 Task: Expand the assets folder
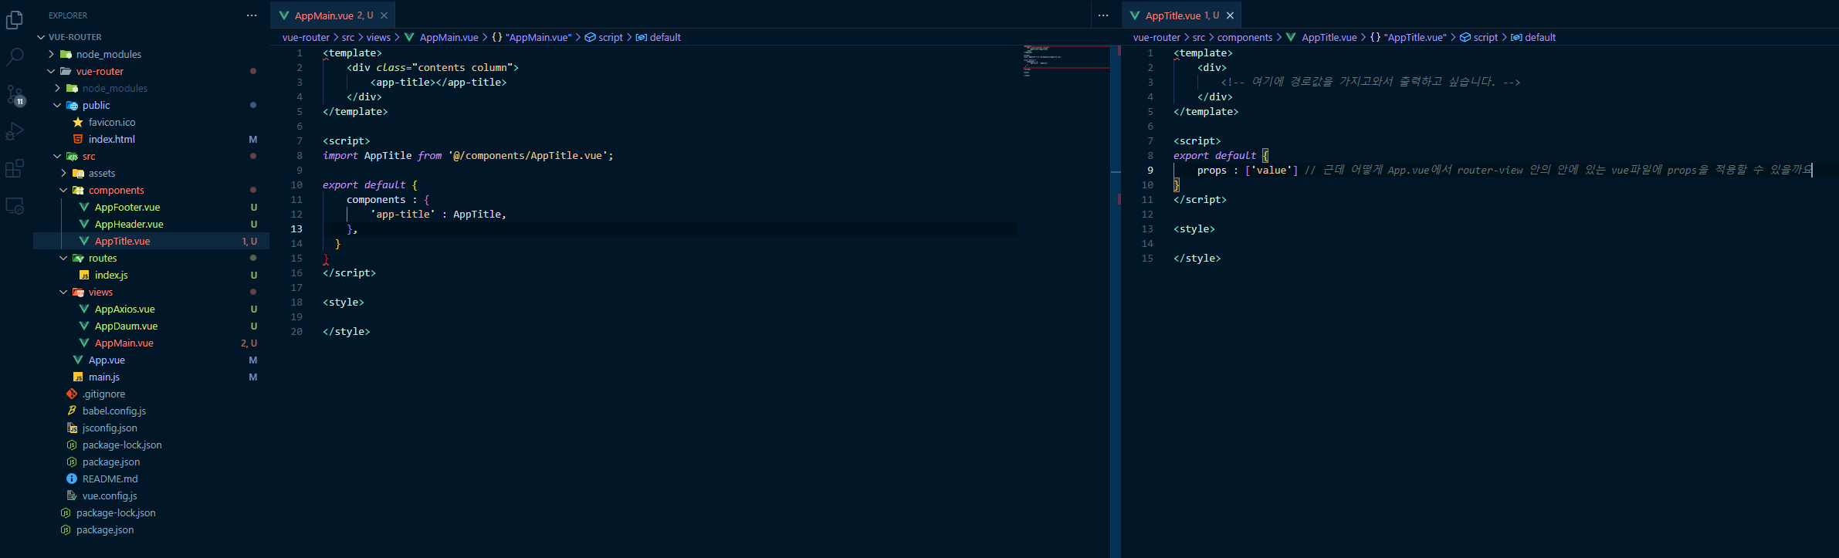pos(151,173)
